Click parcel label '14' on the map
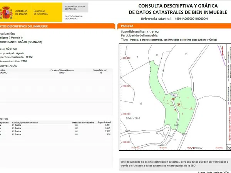Image resolution: width=231 pixels, height=173 pixels. (x=175, y=140)
